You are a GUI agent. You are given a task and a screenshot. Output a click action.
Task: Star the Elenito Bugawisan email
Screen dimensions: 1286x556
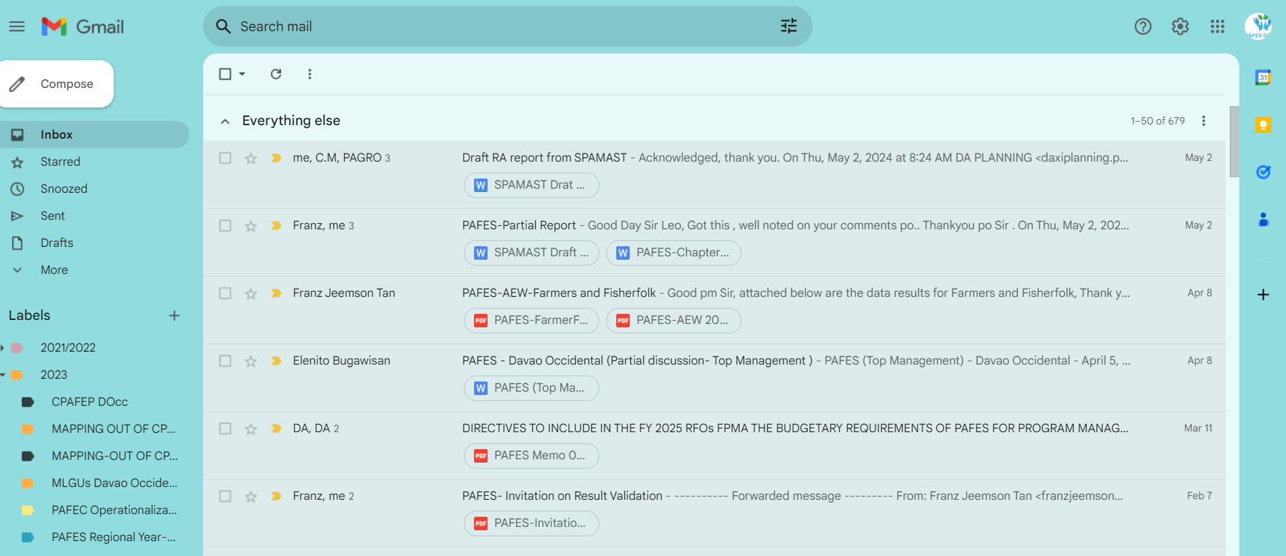(x=251, y=361)
